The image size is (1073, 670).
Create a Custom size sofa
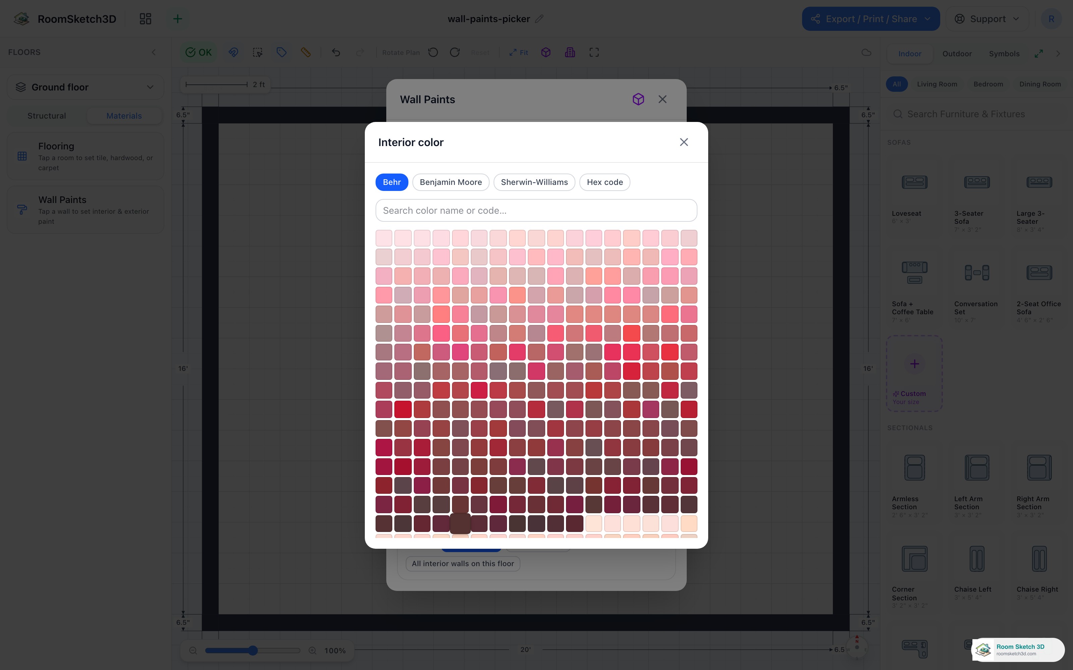point(914,374)
